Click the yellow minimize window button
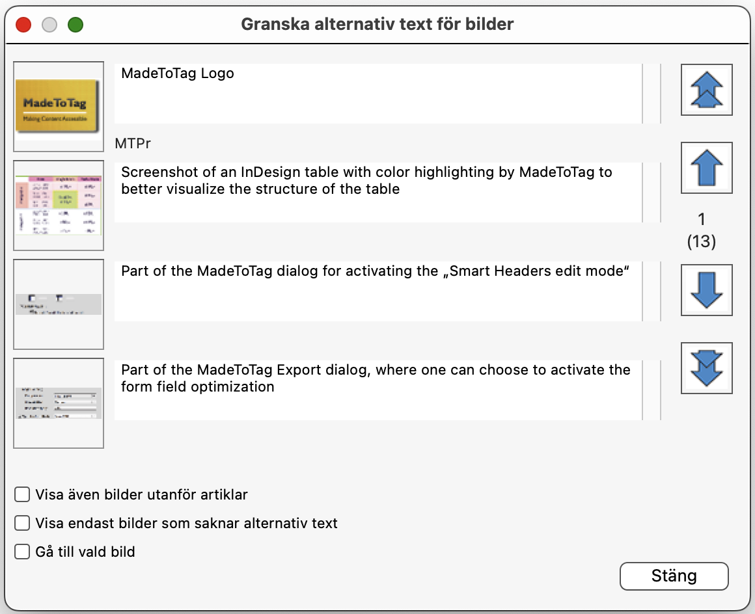 pyautogui.click(x=49, y=25)
